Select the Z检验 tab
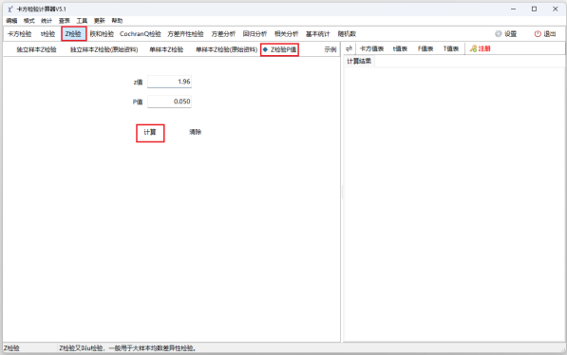Screen dimensions: 567x355 (x=73, y=34)
